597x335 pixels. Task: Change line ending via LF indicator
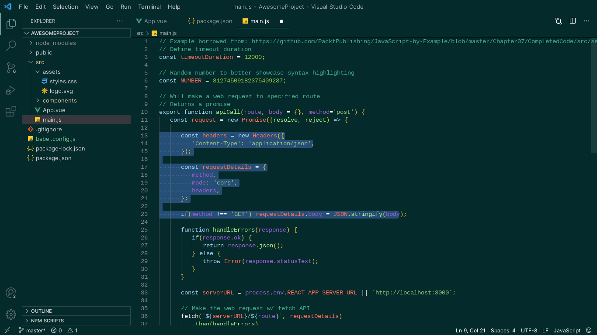tap(545, 330)
